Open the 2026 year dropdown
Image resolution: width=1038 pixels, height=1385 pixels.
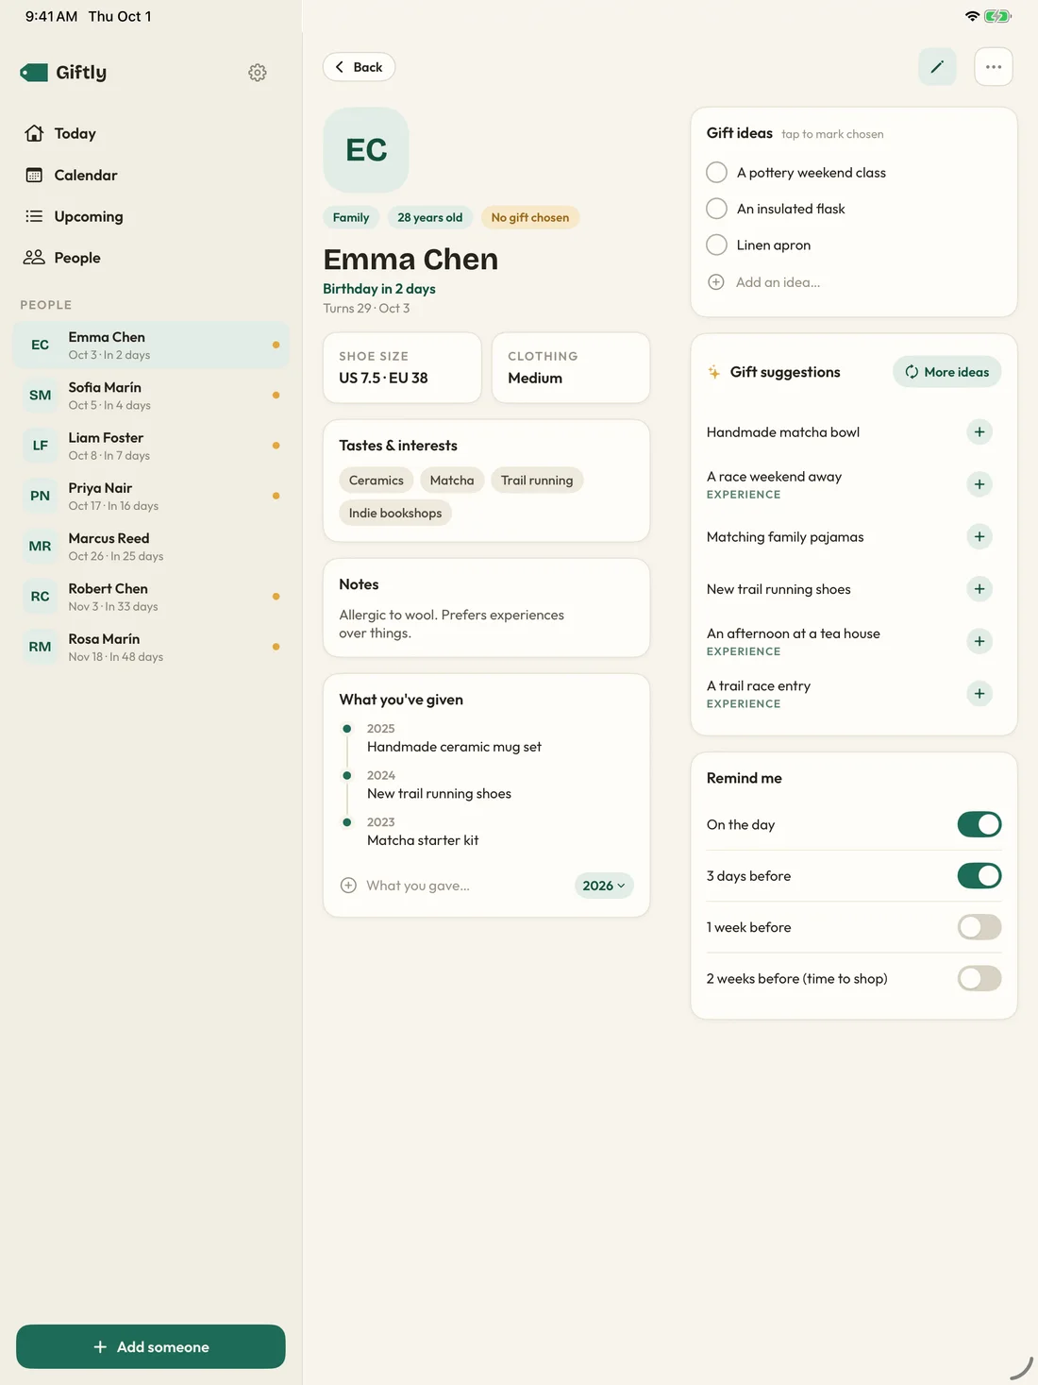point(604,886)
